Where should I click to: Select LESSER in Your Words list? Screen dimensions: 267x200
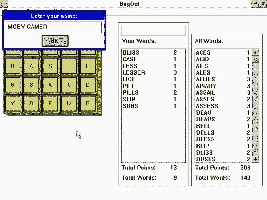[133, 72]
